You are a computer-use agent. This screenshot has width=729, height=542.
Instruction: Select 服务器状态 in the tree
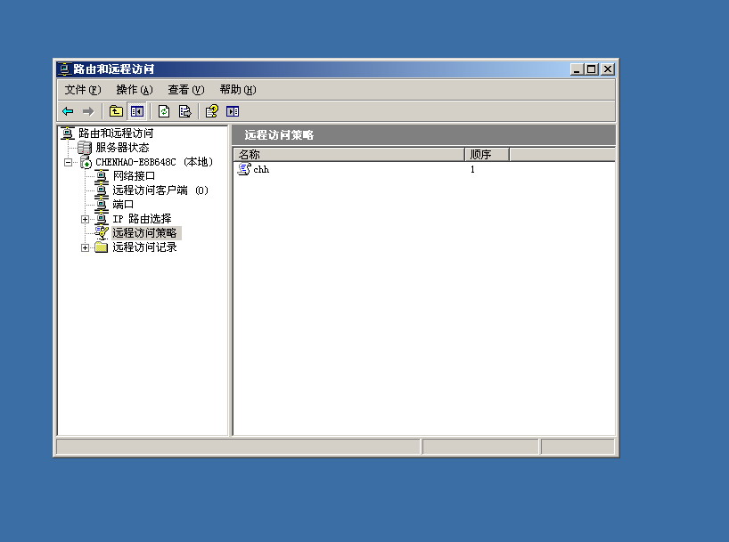pyautogui.click(x=122, y=148)
